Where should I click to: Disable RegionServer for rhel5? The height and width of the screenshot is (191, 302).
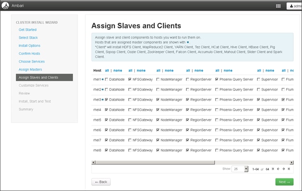187,120
